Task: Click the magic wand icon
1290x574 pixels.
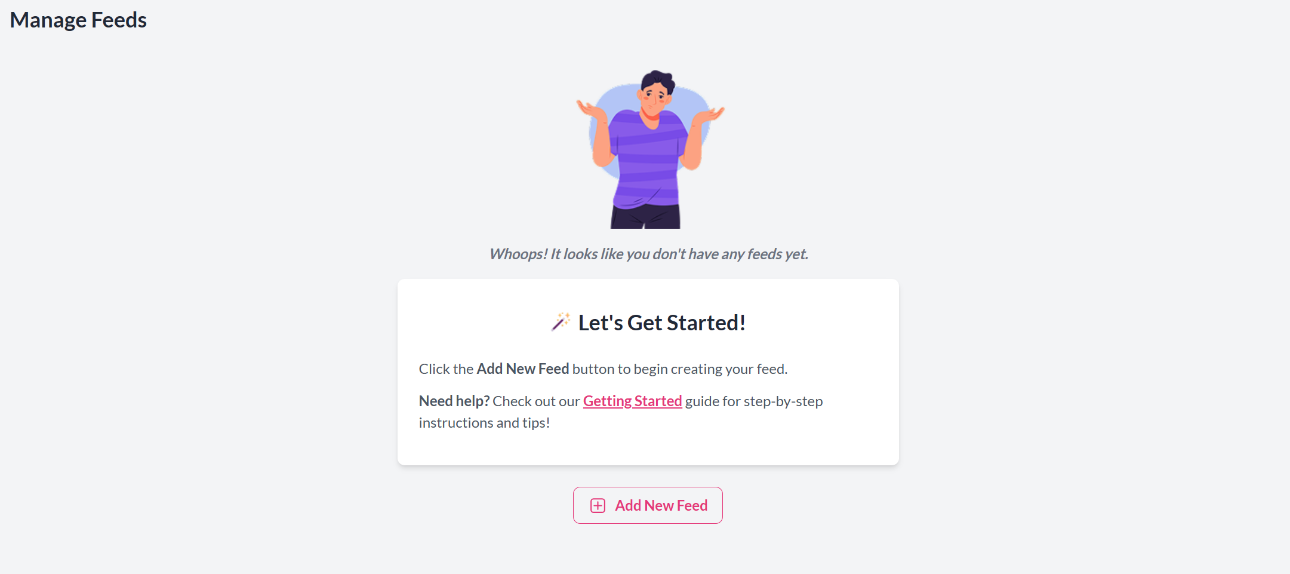Action: pyautogui.click(x=560, y=322)
